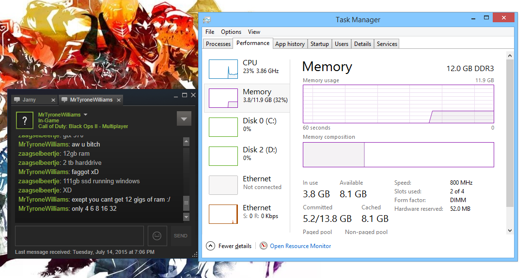
Task: Open the emoticon smiley picker
Action: point(157,236)
